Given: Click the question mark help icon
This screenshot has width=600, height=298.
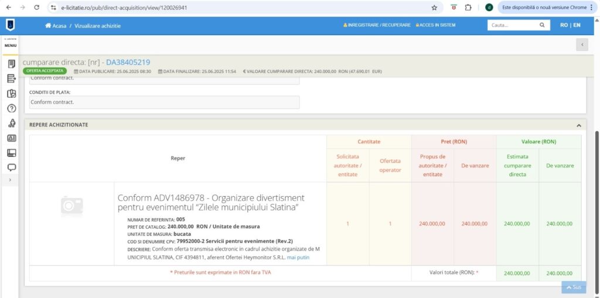Looking at the screenshot, I should pos(11,108).
